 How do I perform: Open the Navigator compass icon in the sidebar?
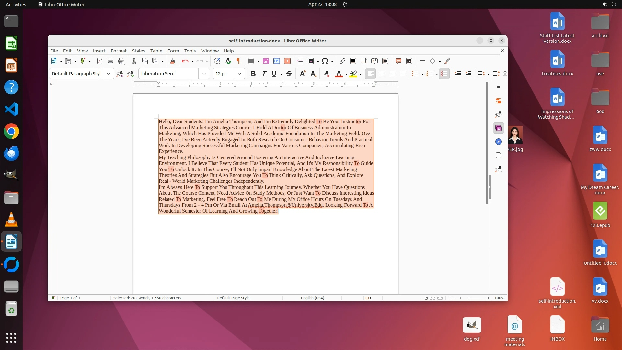click(499, 142)
